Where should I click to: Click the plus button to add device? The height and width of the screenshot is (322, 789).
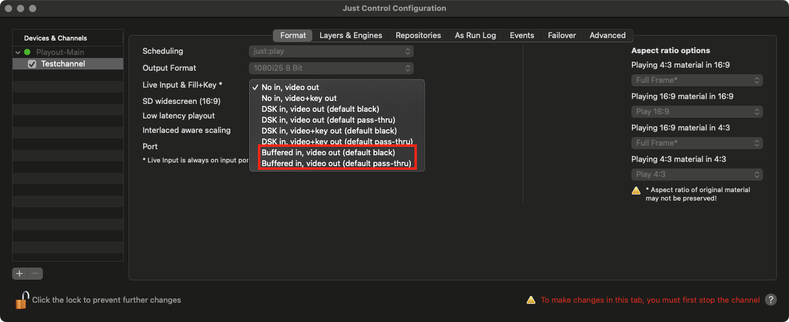[x=19, y=274]
